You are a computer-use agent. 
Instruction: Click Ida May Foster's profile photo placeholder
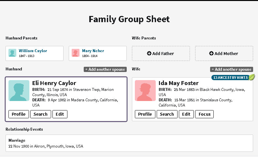[145, 90]
